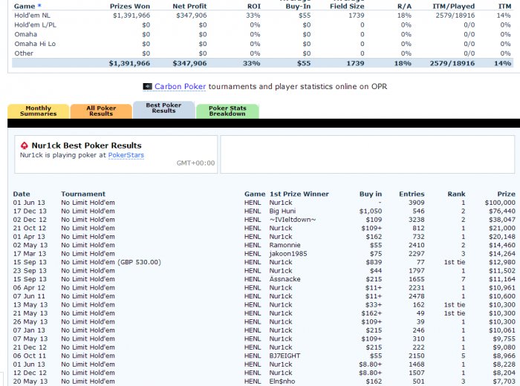The width and height of the screenshot is (520, 386).
Task: Click the No Limit Hold'em (GBP 530.00) tournament
Action: coord(111,262)
